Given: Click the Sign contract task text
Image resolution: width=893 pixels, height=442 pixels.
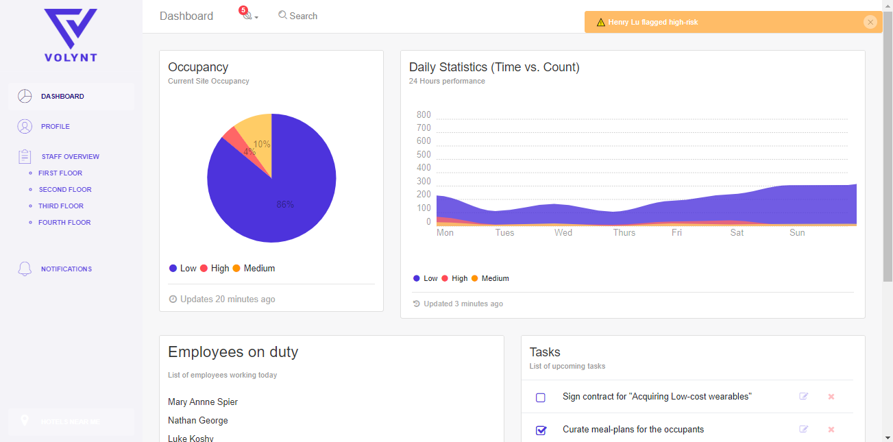Looking at the screenshot, I should point(657,397).
